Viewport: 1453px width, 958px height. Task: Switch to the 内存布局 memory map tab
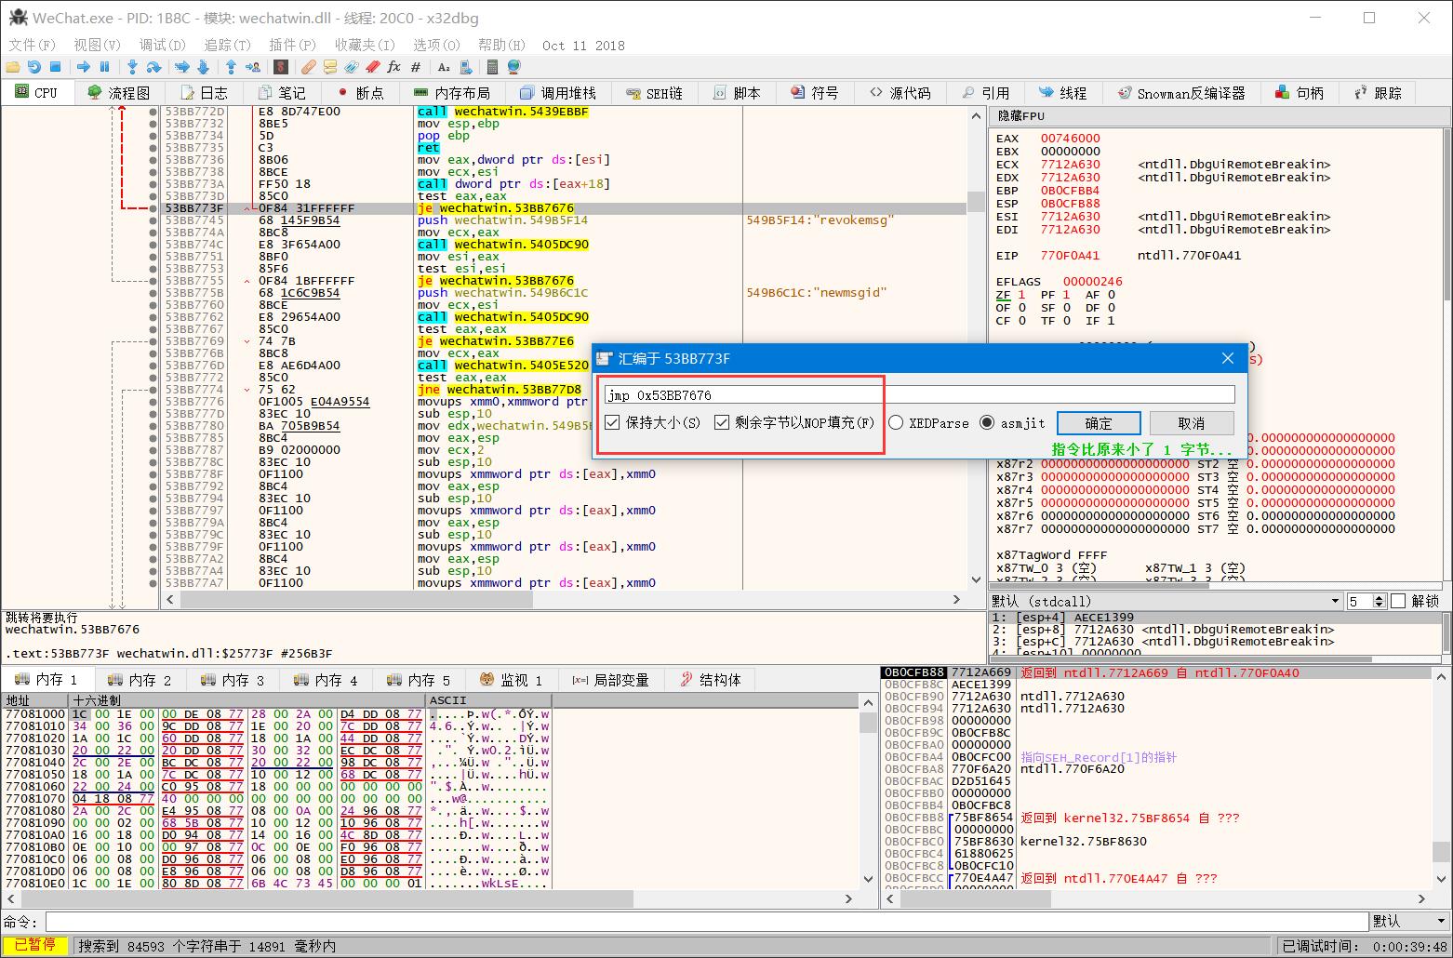(x=452, y=93)
